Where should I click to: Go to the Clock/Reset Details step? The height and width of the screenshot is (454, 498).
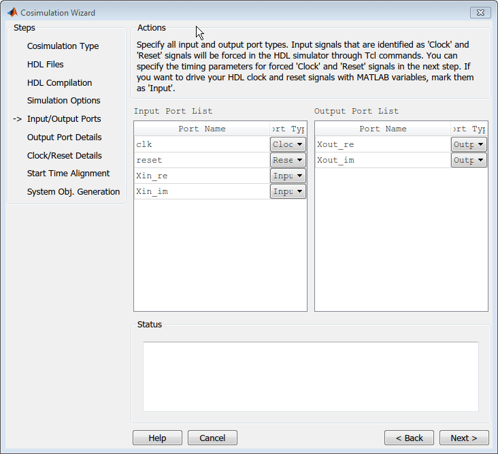65,155
